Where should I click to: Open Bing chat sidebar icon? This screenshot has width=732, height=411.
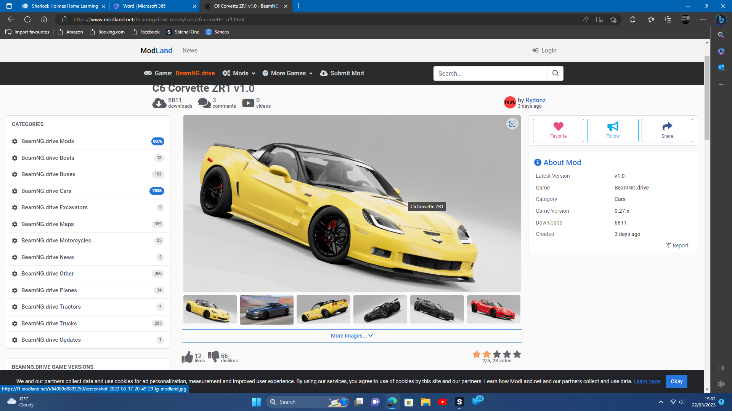pyautogui.click(x=721, y=19)
